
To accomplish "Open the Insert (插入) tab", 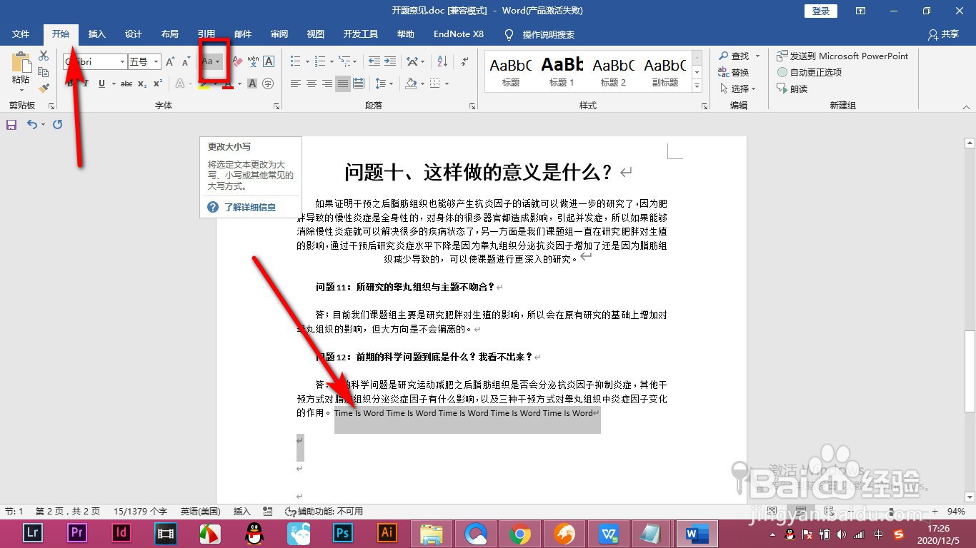I will click(96, 34).
